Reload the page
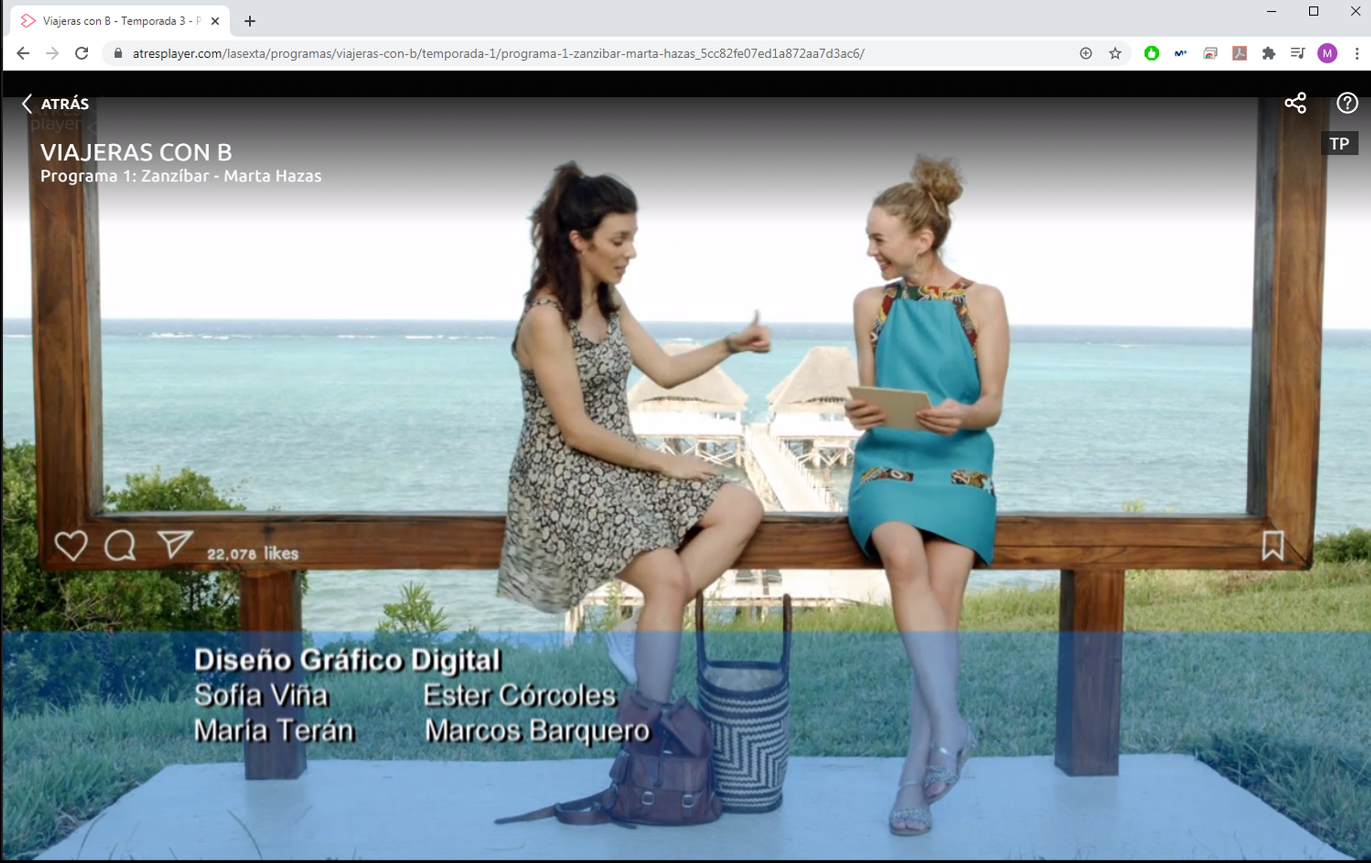 81,54
